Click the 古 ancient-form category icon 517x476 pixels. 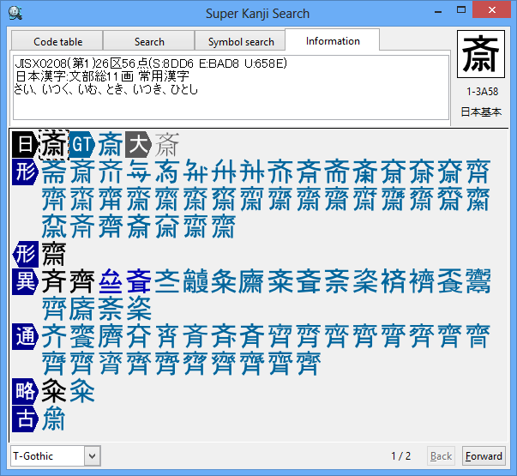tap(27, 419)
